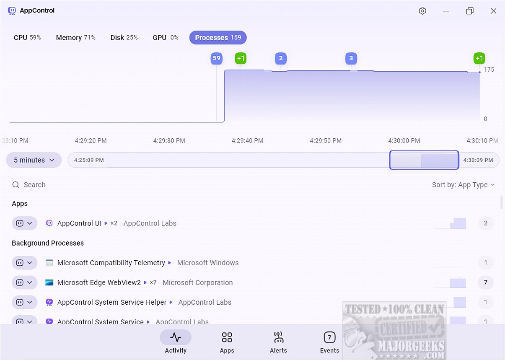Screen dimensions: 505x360
Task: Click System Service Helper activity mini chart
Action: (450, 302)
